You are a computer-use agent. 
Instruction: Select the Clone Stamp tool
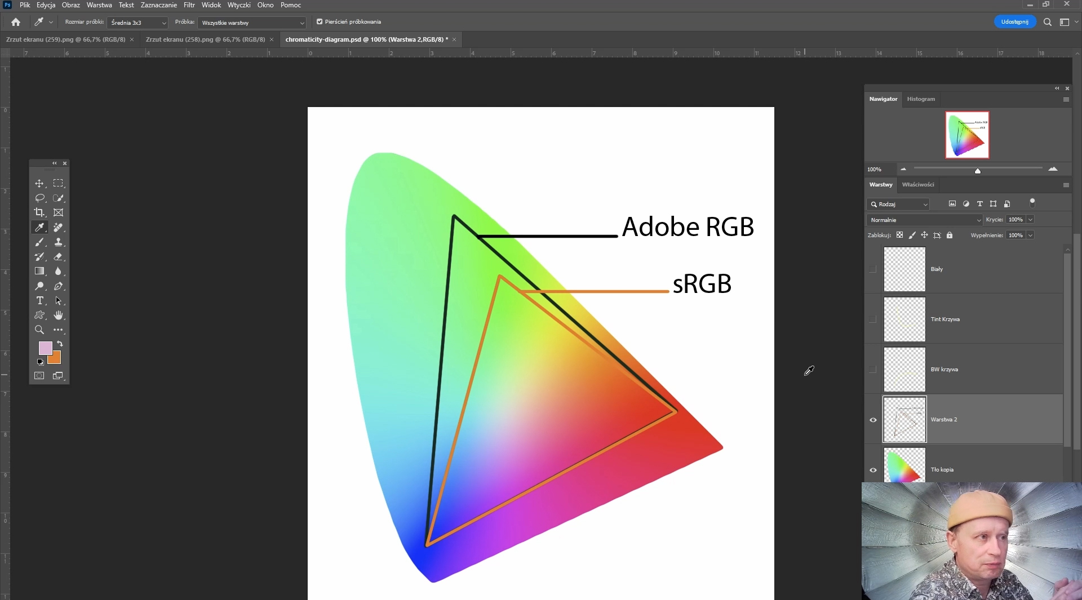click(x=58, y=242)
